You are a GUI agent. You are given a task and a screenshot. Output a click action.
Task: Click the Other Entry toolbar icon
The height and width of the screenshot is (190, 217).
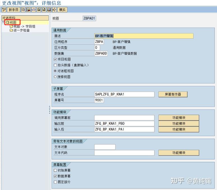[x=49, y=10]
